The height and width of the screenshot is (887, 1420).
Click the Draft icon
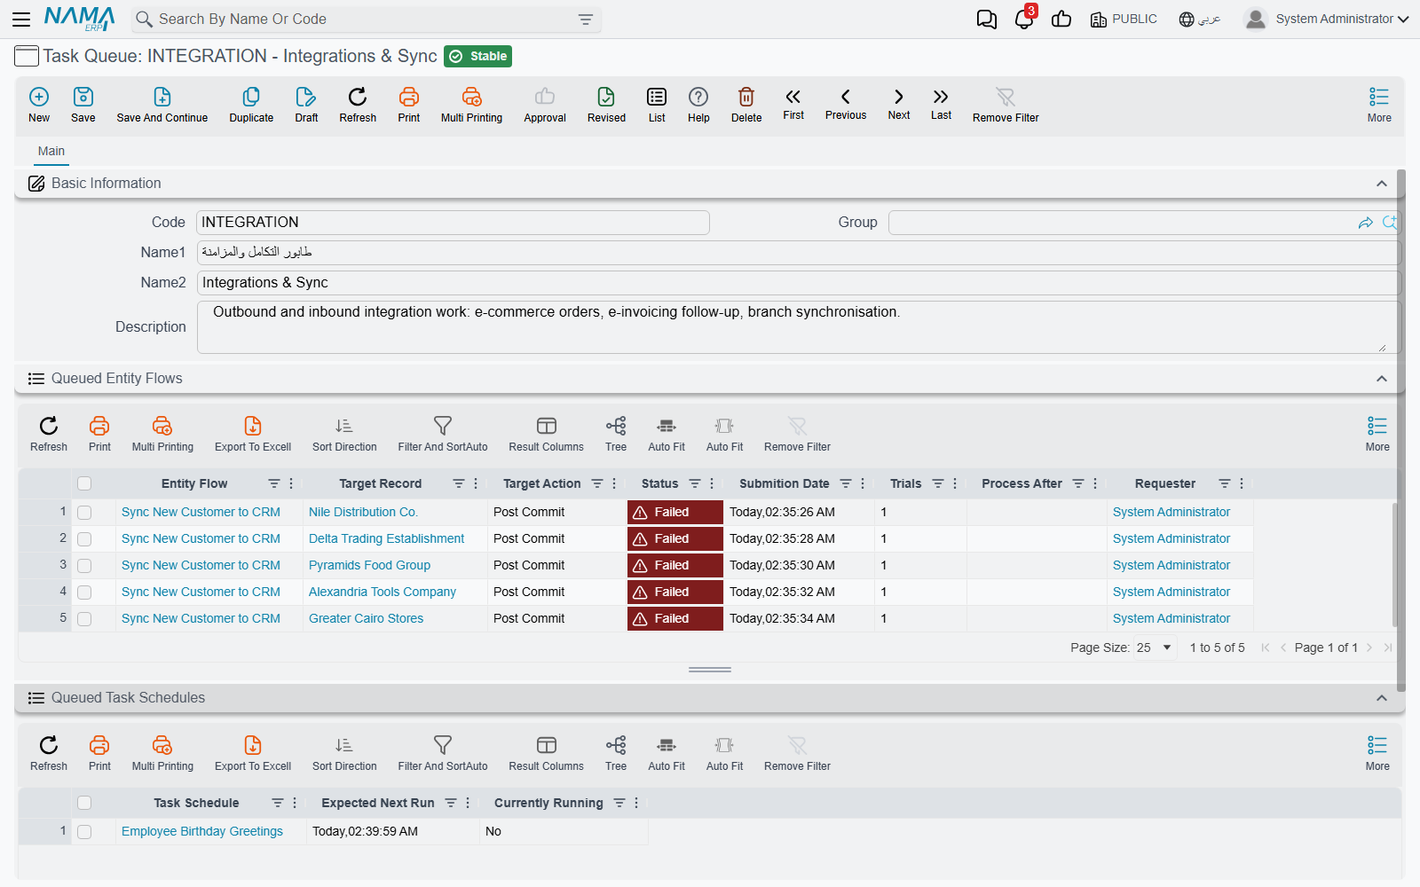[306, 97]
